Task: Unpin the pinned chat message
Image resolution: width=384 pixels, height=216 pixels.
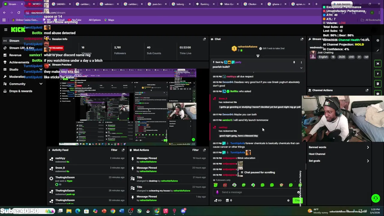Action: 294,62
